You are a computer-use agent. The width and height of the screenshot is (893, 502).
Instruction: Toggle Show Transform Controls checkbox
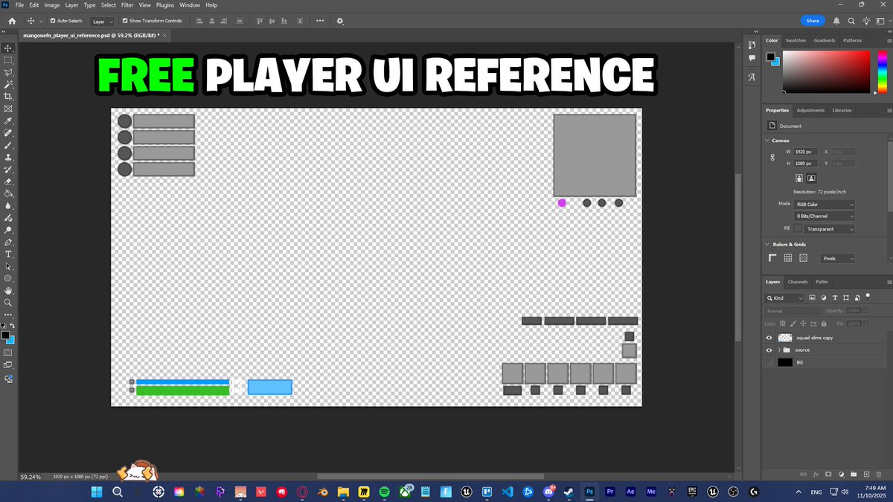point(124,21)
